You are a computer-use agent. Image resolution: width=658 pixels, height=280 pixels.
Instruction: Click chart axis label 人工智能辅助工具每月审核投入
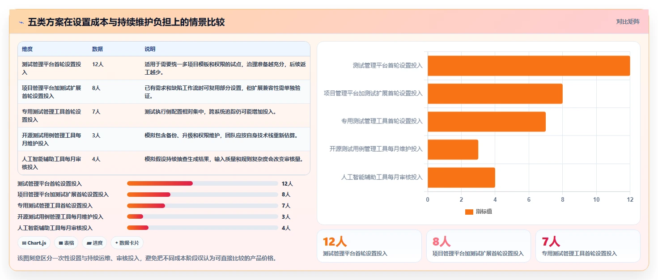[382, 178]
